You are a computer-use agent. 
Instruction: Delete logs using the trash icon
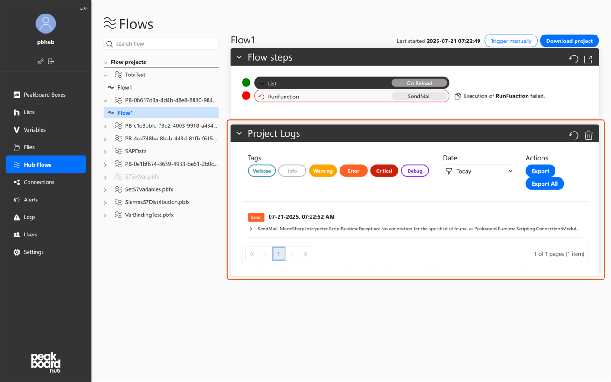pyautogui.click(x=588, y=134)
